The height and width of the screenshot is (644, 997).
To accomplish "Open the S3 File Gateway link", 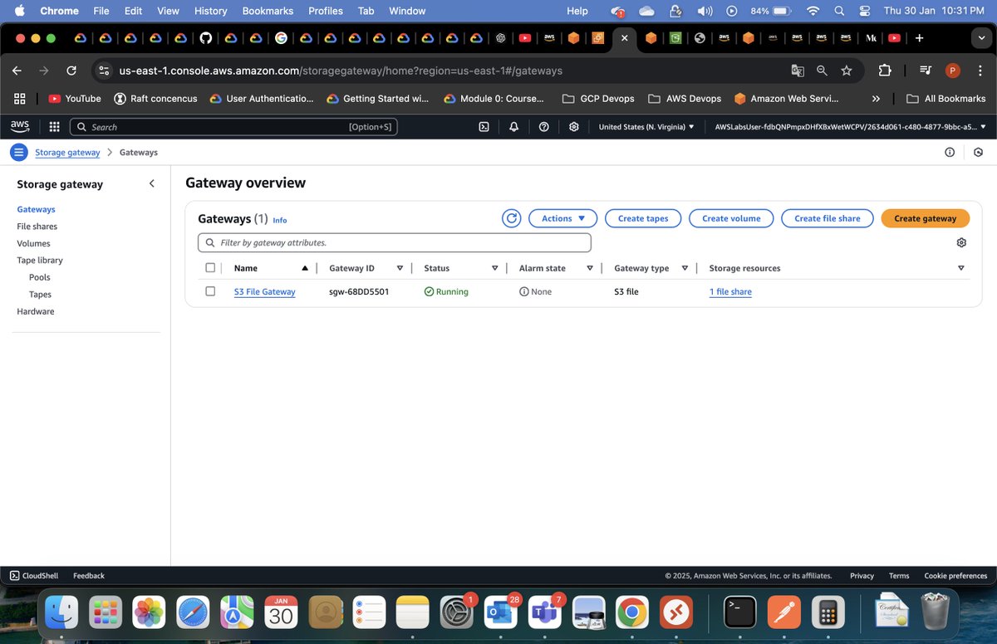I will pyautogui.click(x=265, y=292).
